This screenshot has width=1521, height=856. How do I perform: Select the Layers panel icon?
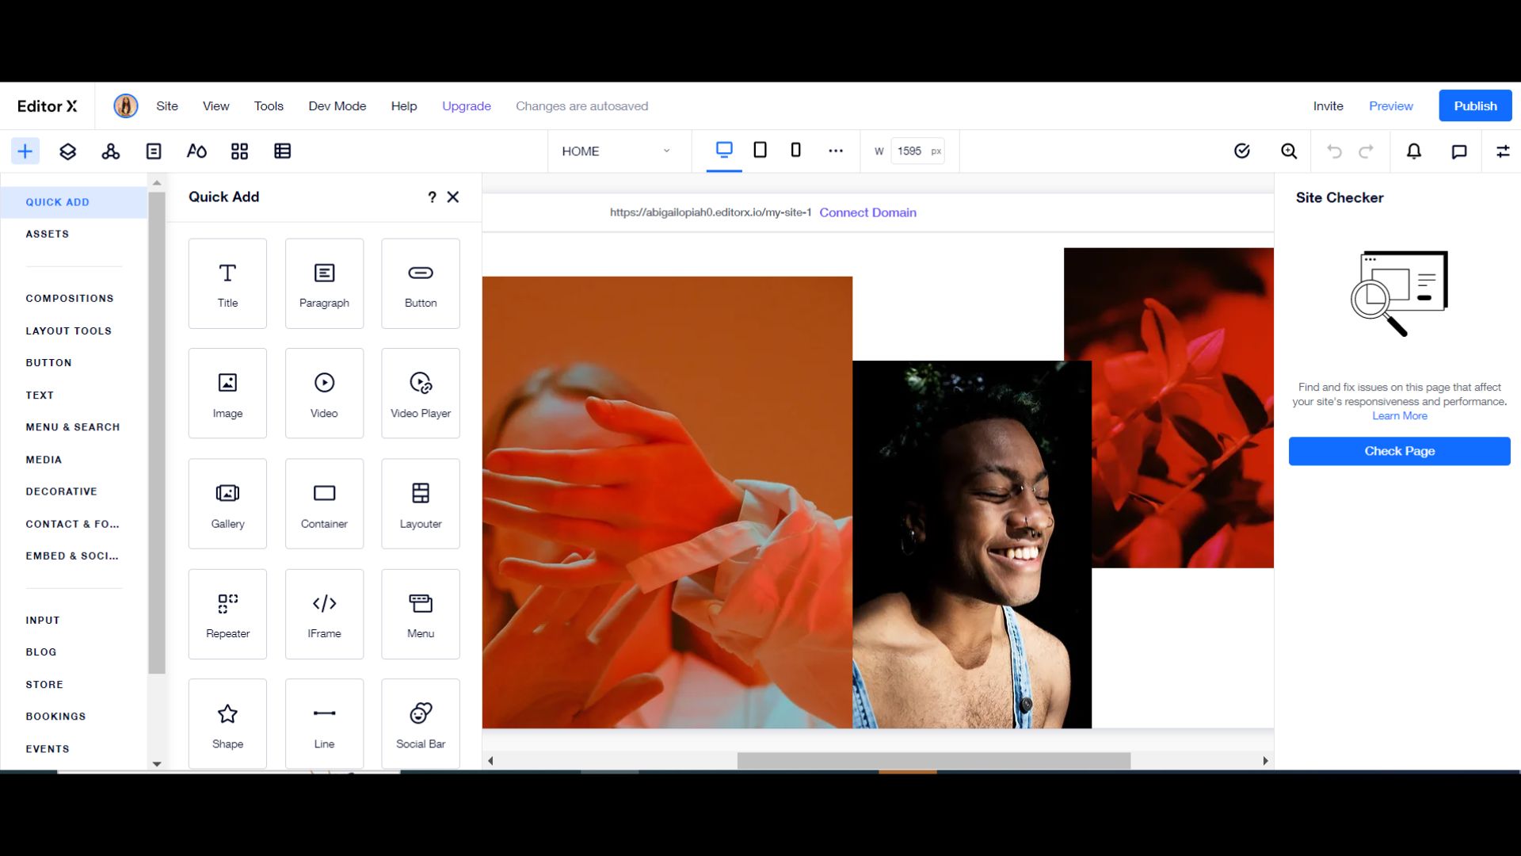point(68,151)
